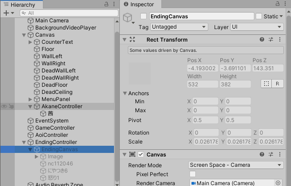
Task: Open the Static flags dropdown arrow
Action: (281, 17)
